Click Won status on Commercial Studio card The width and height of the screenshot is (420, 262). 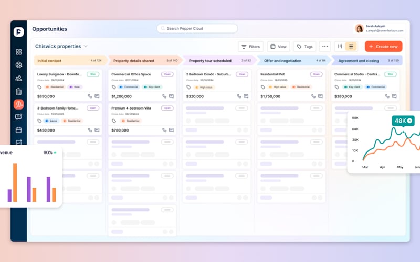390,74
